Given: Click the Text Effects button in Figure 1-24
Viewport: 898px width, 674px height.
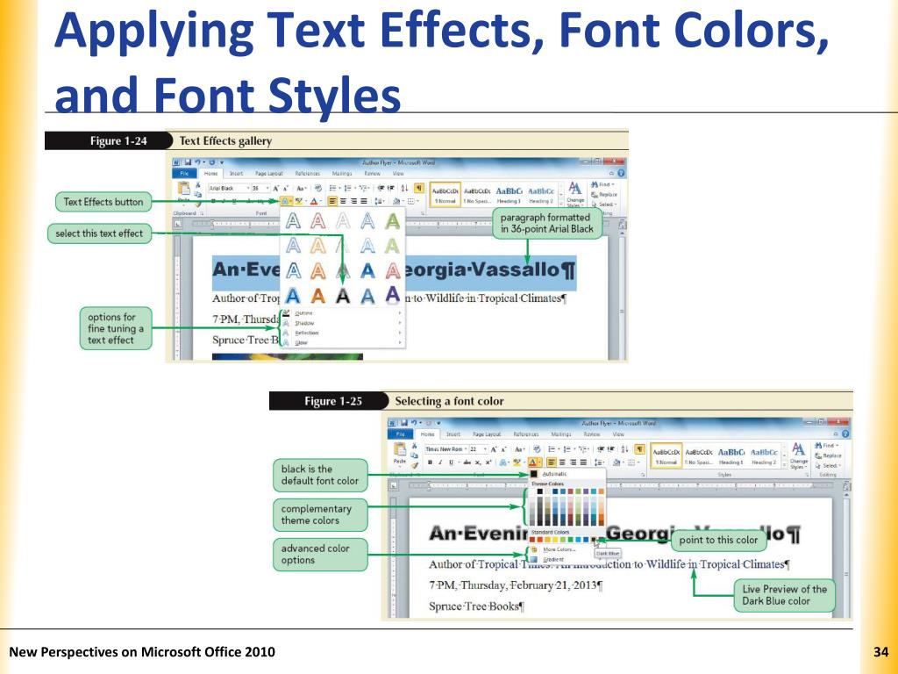Looking at the screenshot, I should (x=285, y=201).
